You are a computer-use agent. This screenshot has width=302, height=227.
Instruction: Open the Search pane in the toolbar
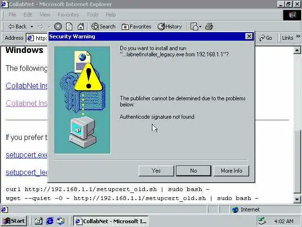pos(103,26)
